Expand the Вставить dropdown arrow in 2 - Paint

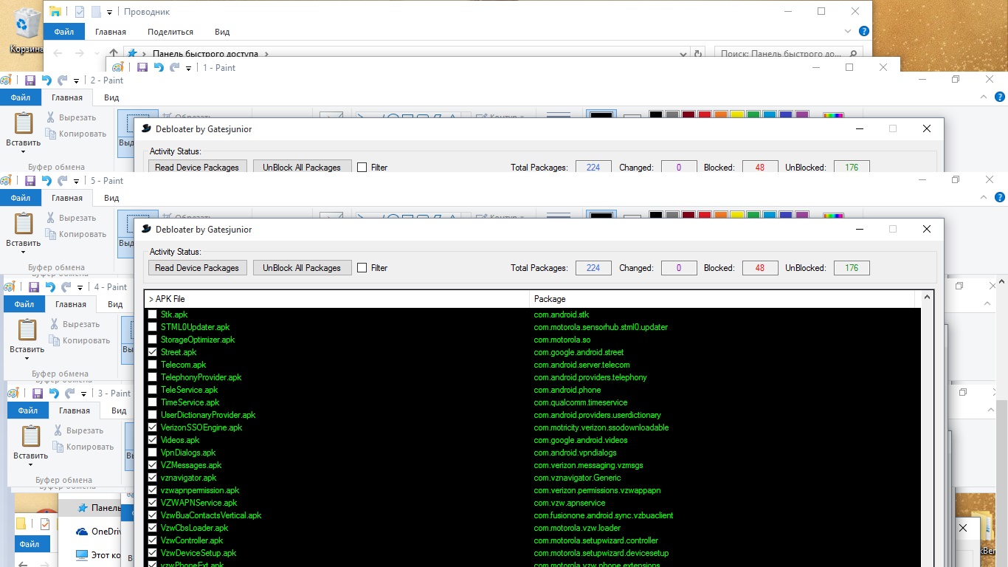click(24, 152)
